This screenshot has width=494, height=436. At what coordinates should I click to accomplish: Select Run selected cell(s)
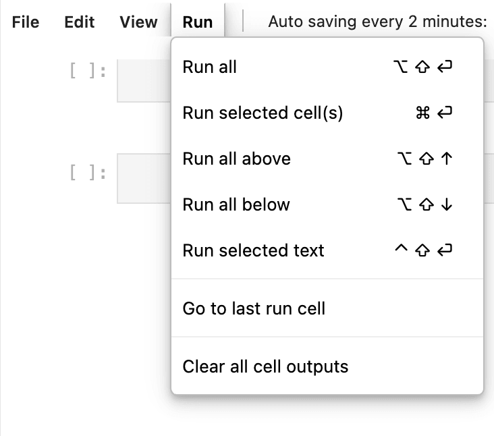(x=263, y=113)
